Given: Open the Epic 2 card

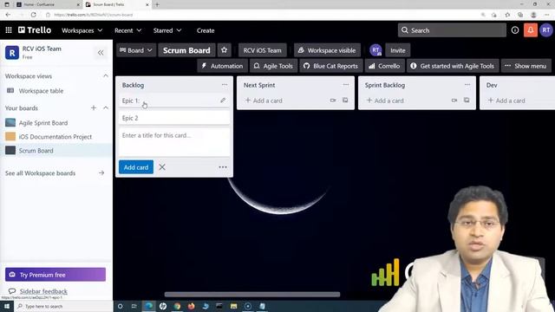Looking at the screenshot, I should [174, 118].
